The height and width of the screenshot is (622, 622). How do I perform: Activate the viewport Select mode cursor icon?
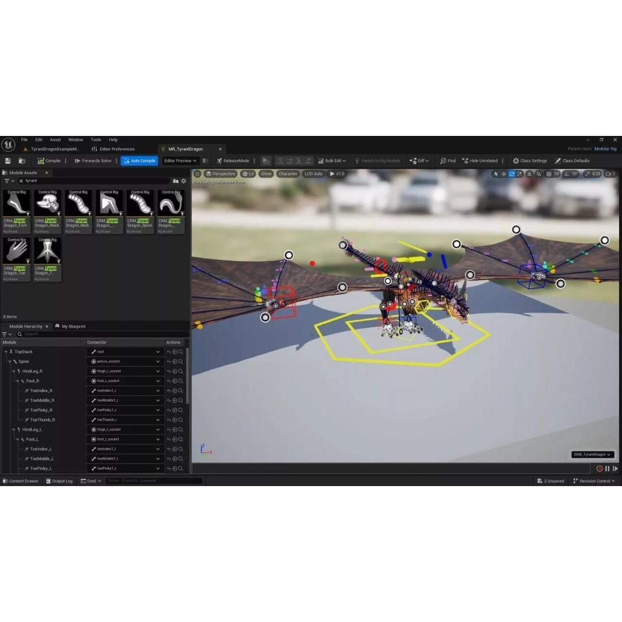tap(495, 174)
